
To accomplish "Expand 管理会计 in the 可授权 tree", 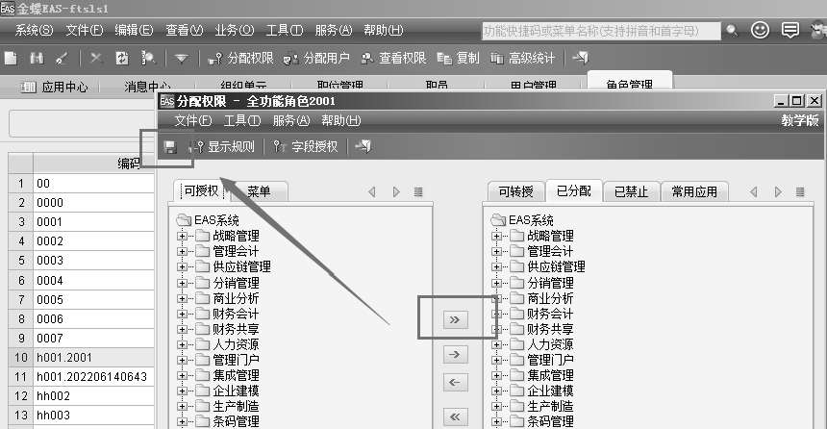I will point(182,251).
